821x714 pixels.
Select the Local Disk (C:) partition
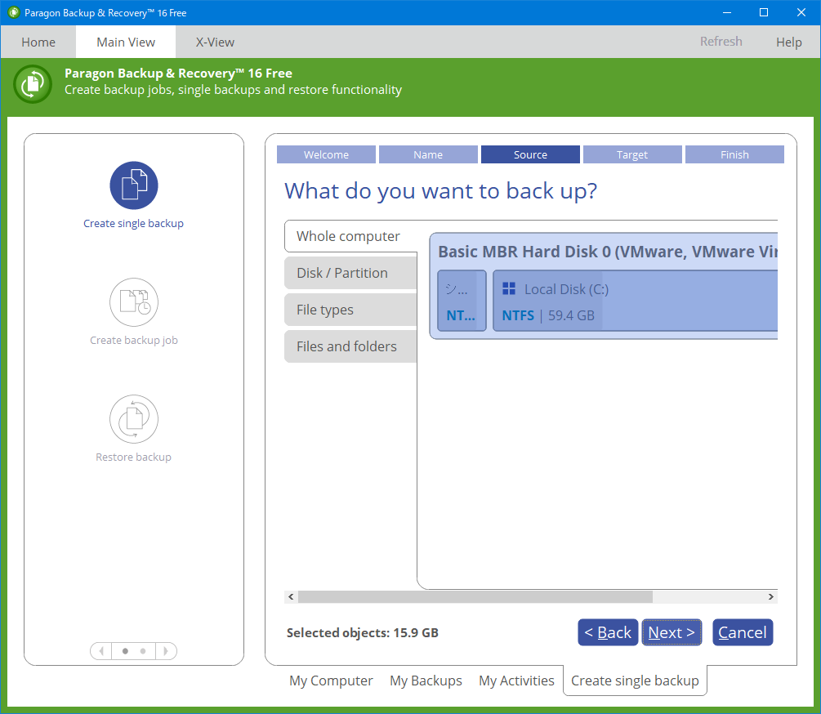coord(635,301)
